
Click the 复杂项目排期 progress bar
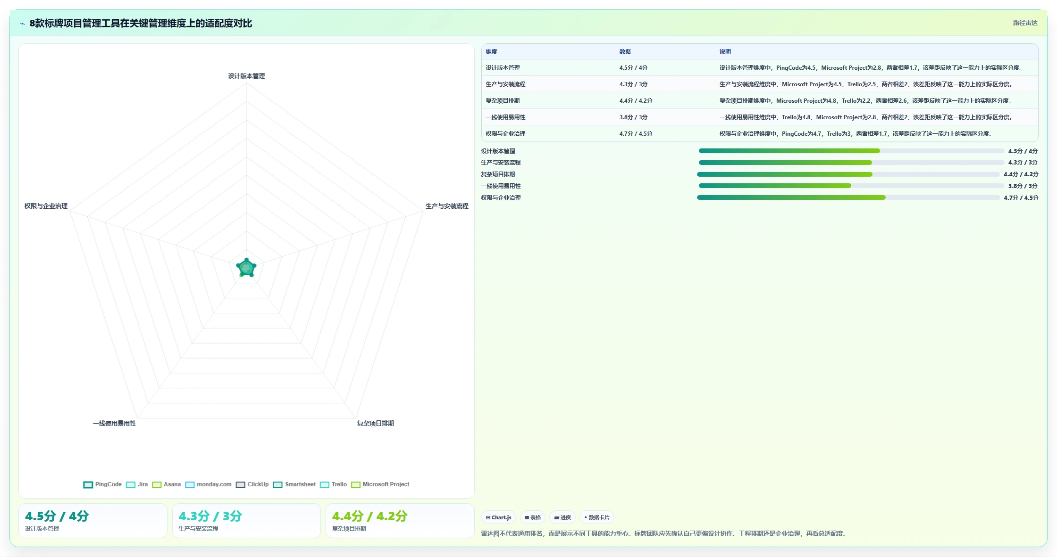(848, 174)
